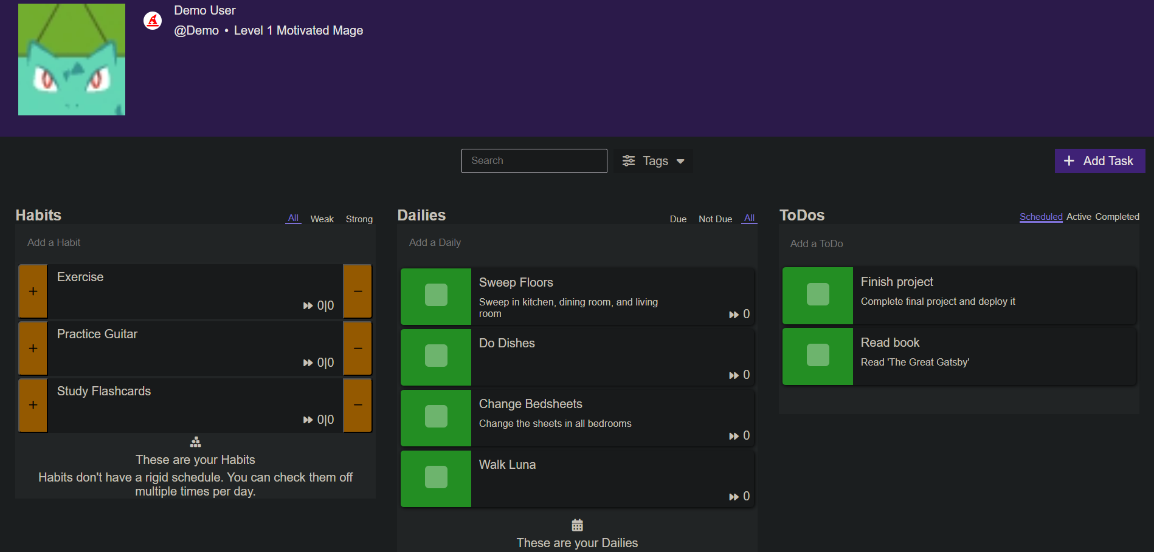Image resolution: width=1154 pixels, height=552 pixels.
Task: Show Due dailies only
Action: [679, 219]
